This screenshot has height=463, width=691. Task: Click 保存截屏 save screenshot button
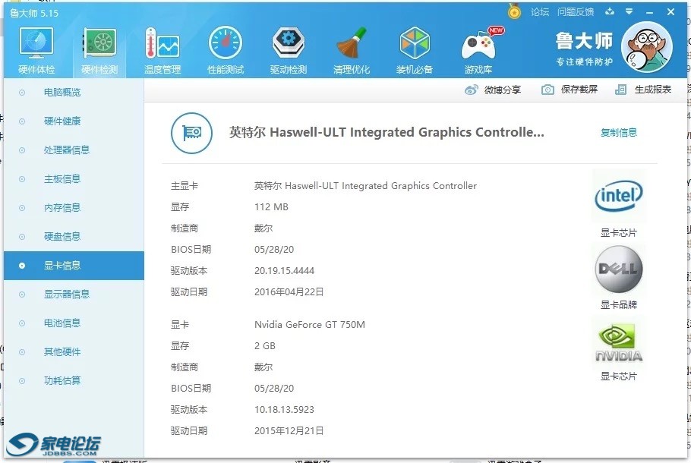coord(570,90)
